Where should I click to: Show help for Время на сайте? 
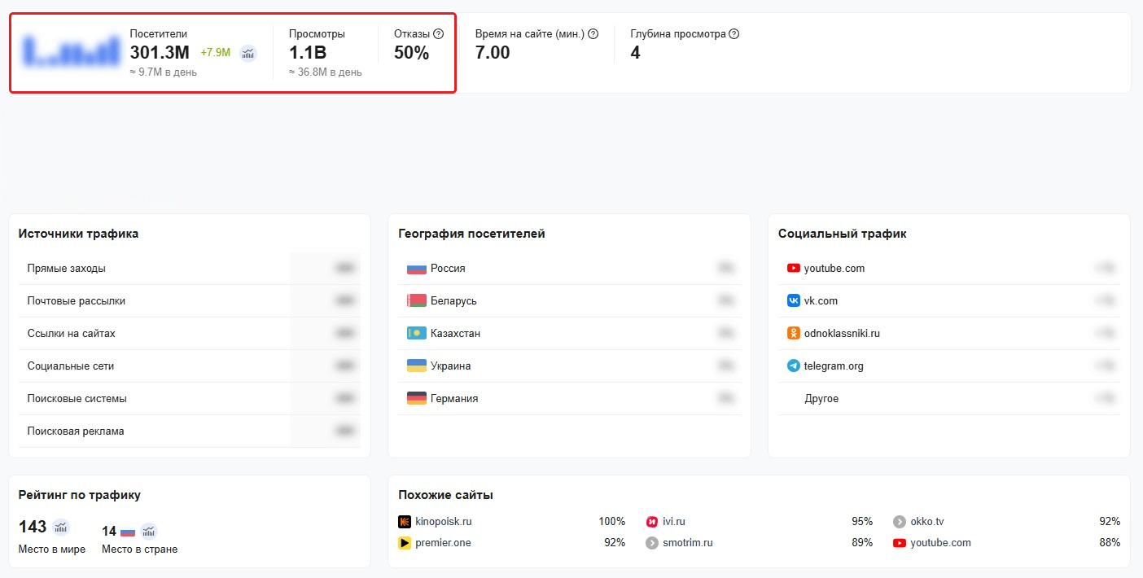(x=593, y=34)
